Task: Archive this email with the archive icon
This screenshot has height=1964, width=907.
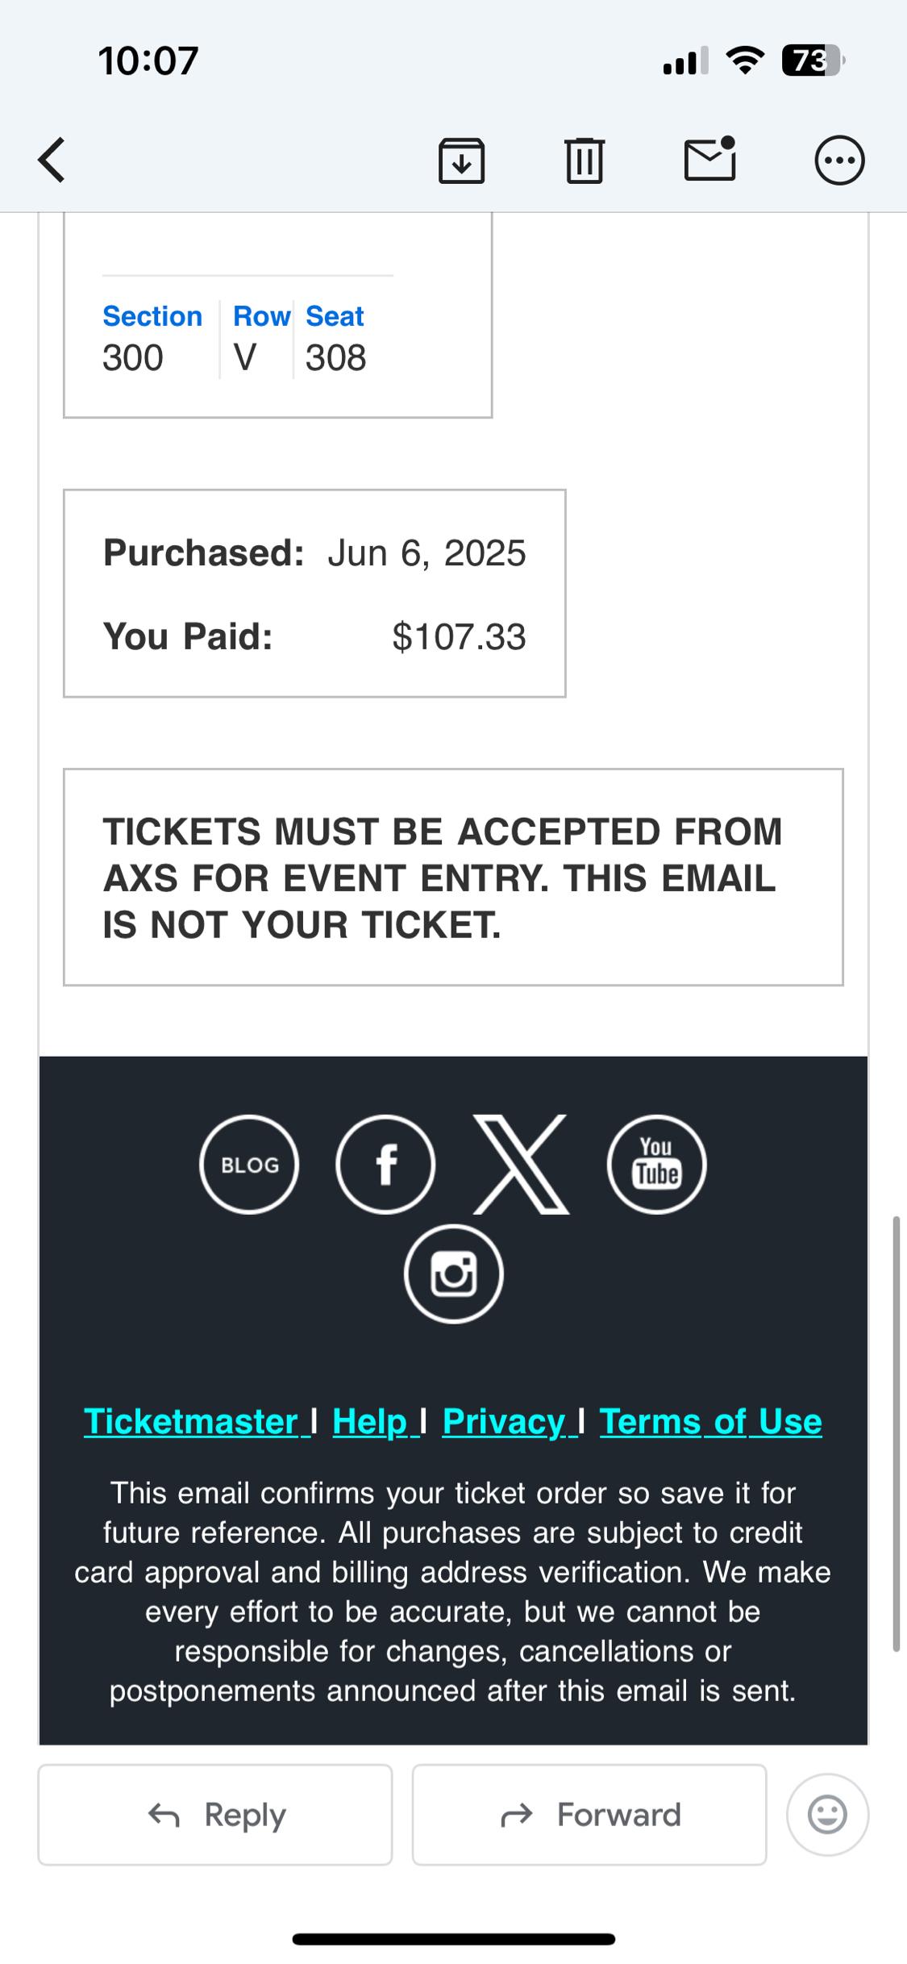Action: [x=461, y=160]
